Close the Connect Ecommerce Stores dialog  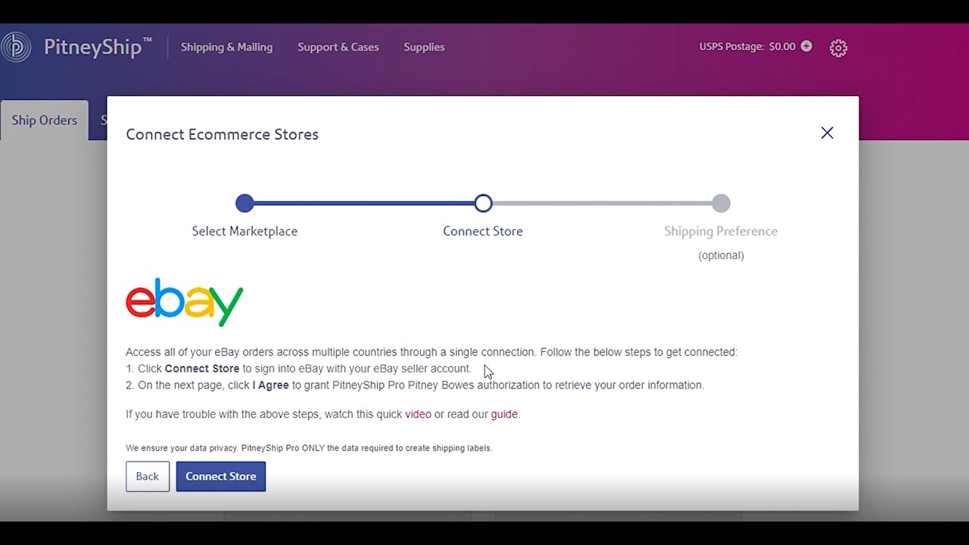827,133
